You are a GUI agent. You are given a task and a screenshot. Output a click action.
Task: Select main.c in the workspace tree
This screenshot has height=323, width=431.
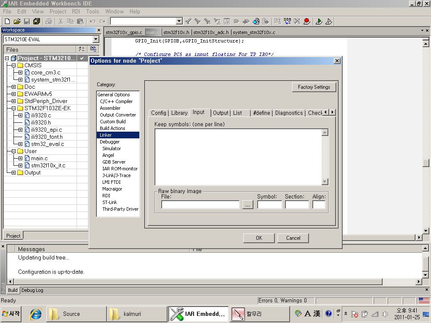[x=39, y=159]
